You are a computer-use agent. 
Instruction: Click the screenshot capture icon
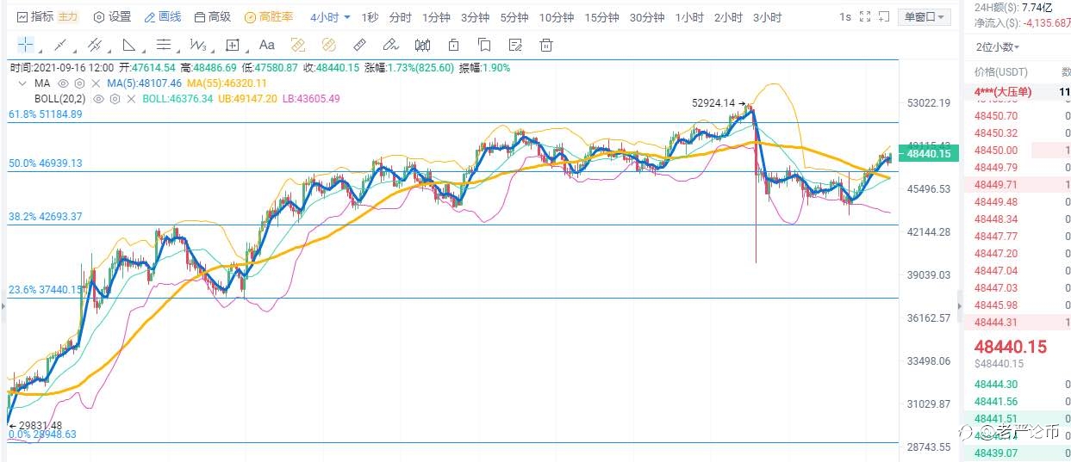(x=884, y=16)
